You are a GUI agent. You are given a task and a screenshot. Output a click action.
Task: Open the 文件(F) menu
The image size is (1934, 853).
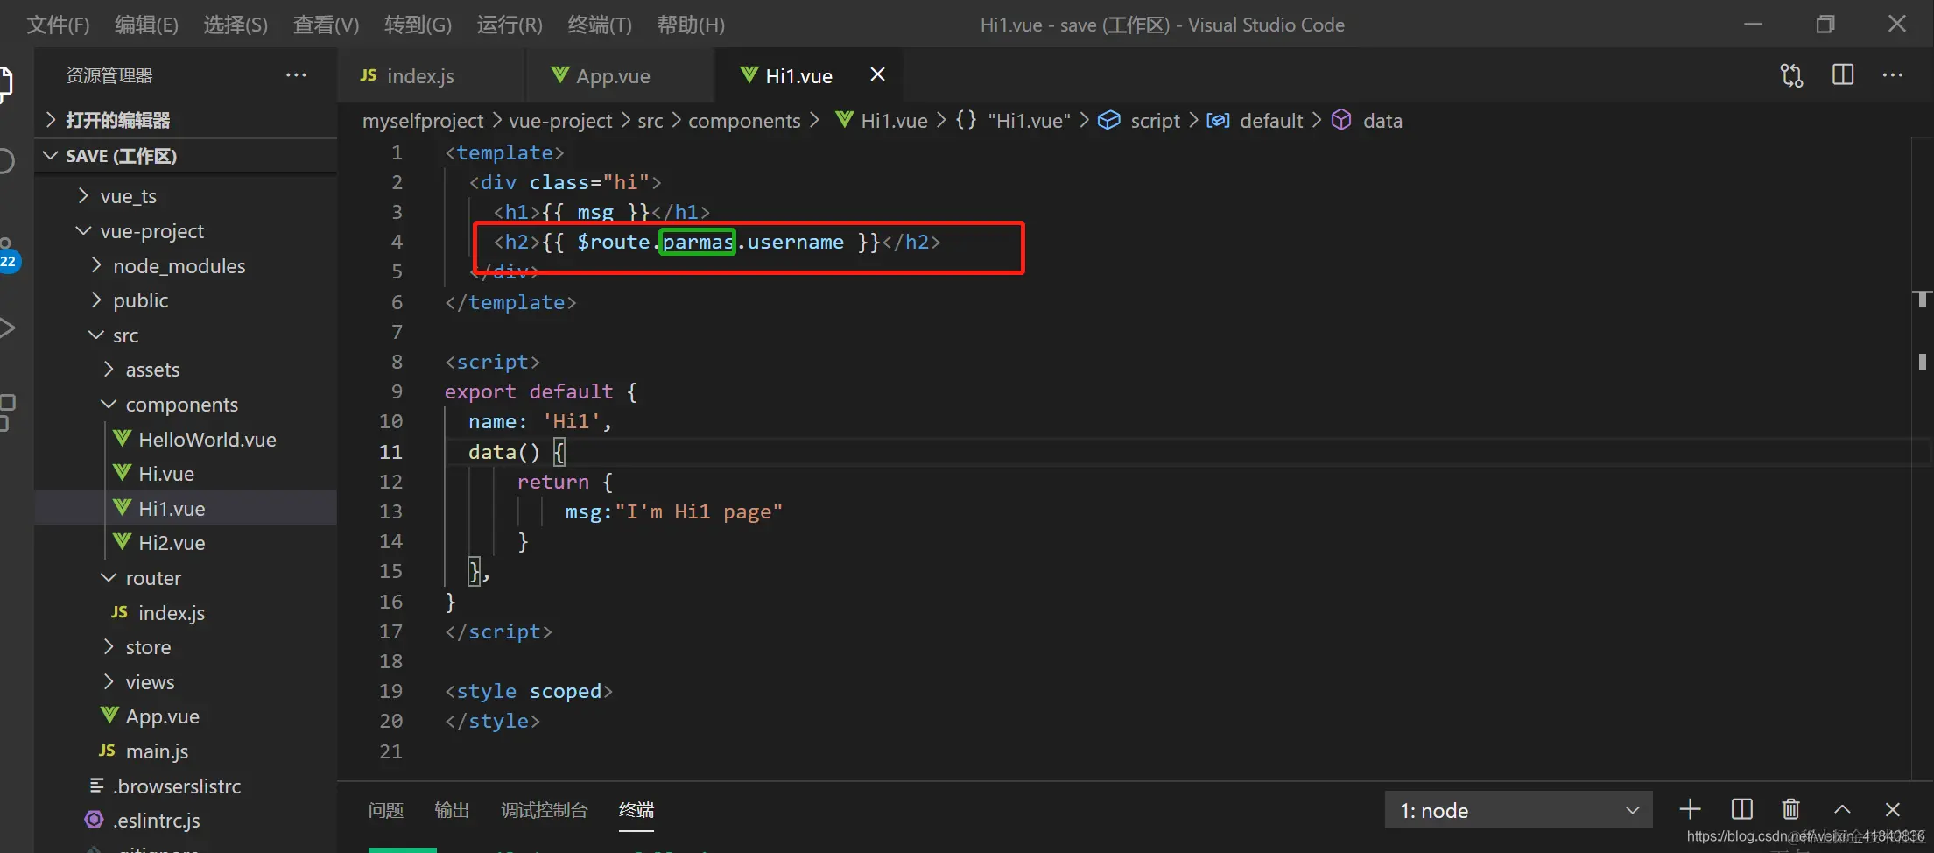[x=58, y=25]
